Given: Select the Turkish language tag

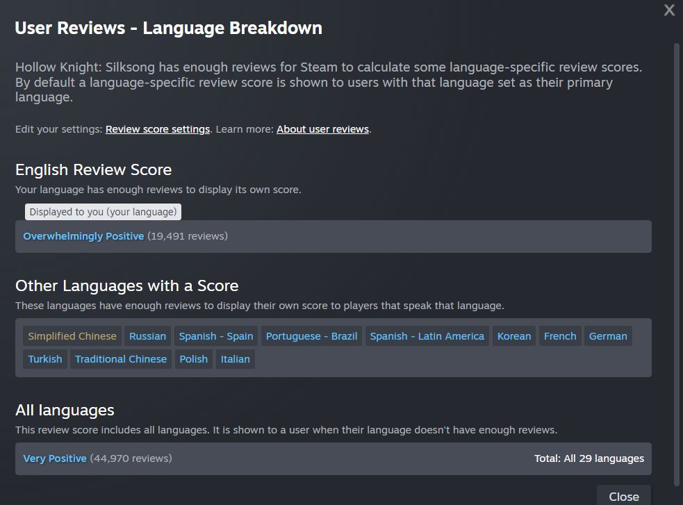Looking at the screenshot, I should pyautogui.click(x=45, y=359).
